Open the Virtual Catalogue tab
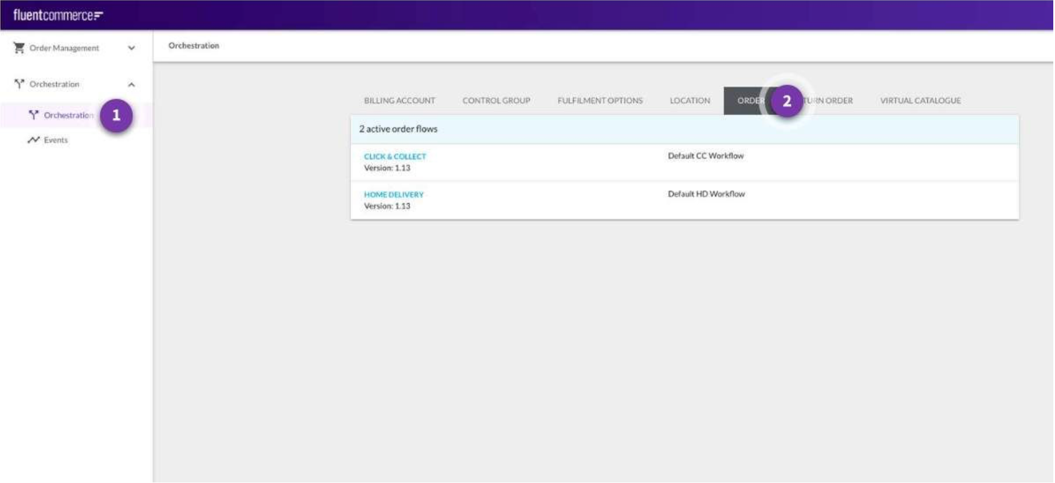The width and height of the screenshot is (1055, 483). tap(920, 101)
